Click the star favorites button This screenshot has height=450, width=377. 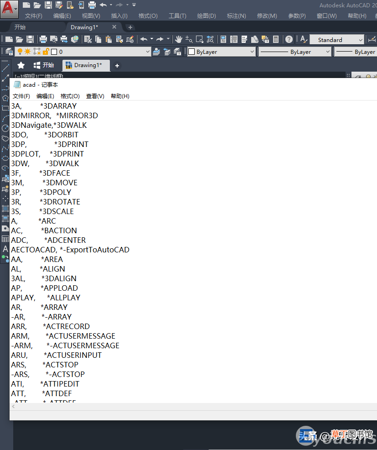21,65
